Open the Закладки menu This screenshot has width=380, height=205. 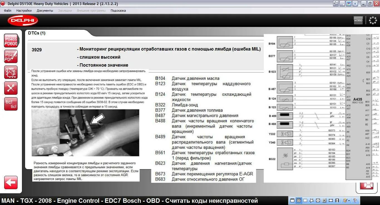click(x=65, y=11)
